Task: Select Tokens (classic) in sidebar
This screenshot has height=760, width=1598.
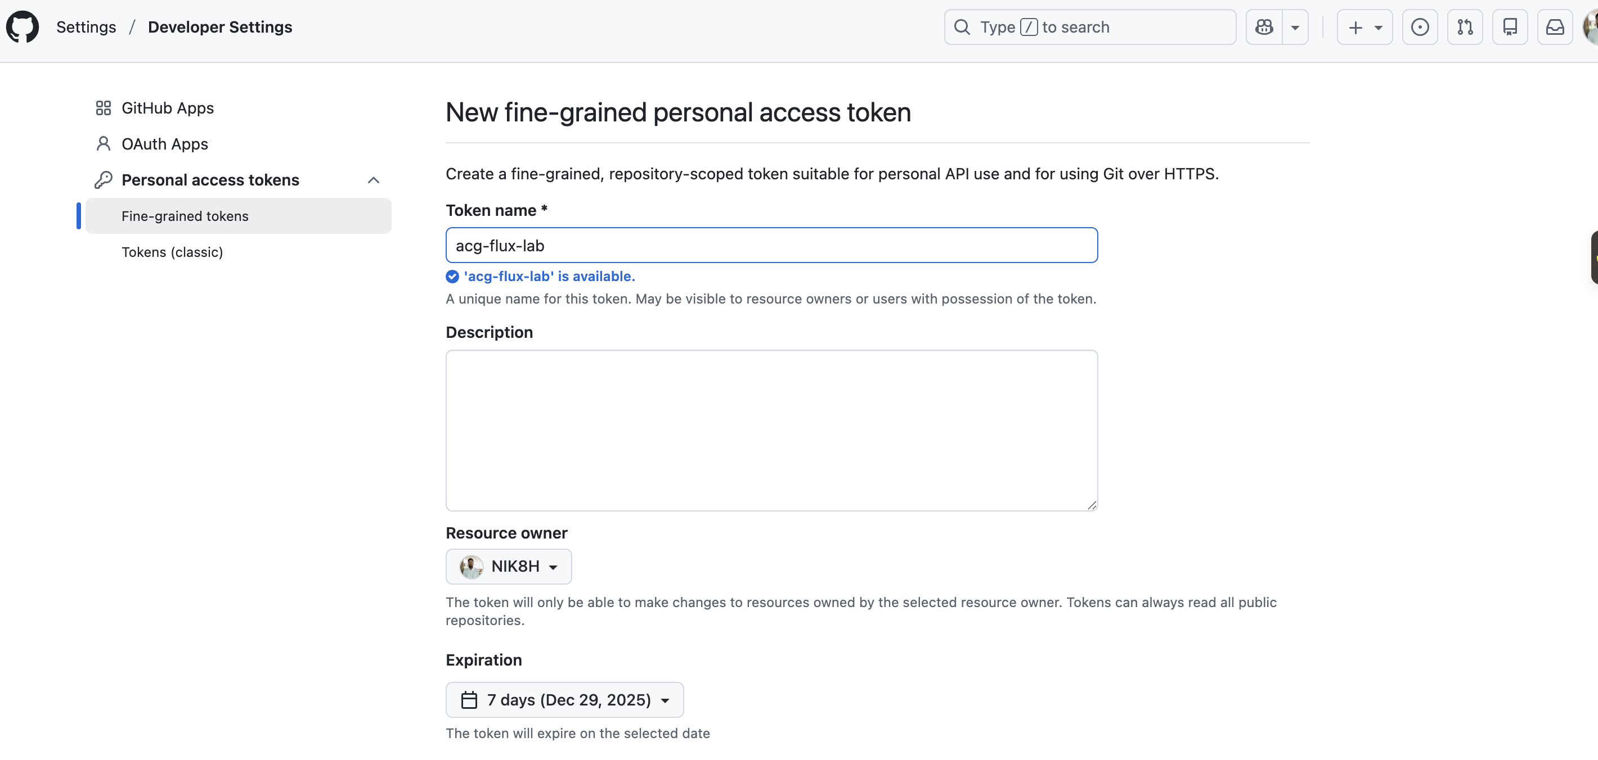Action: (172, 252)
